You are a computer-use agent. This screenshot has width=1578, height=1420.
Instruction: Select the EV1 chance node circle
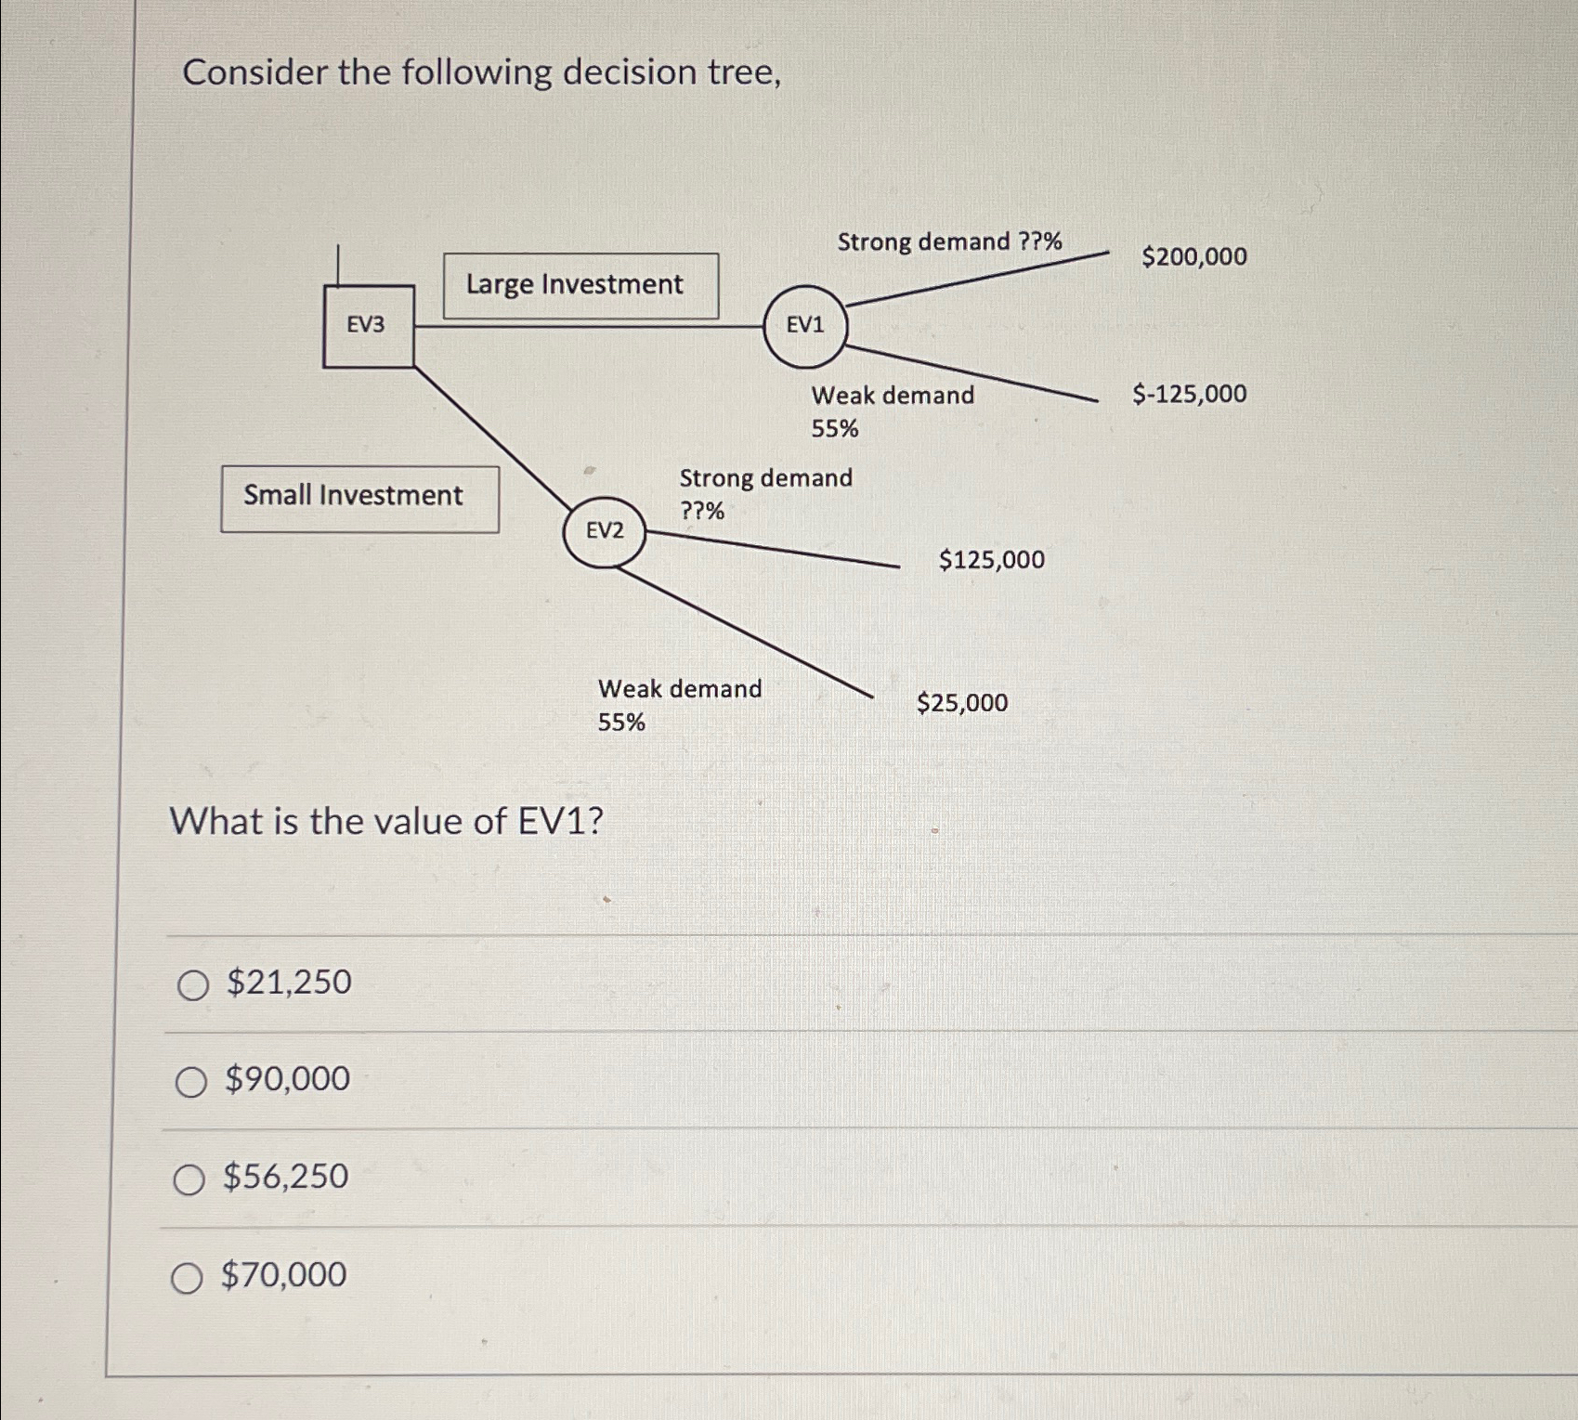(807, 327)
